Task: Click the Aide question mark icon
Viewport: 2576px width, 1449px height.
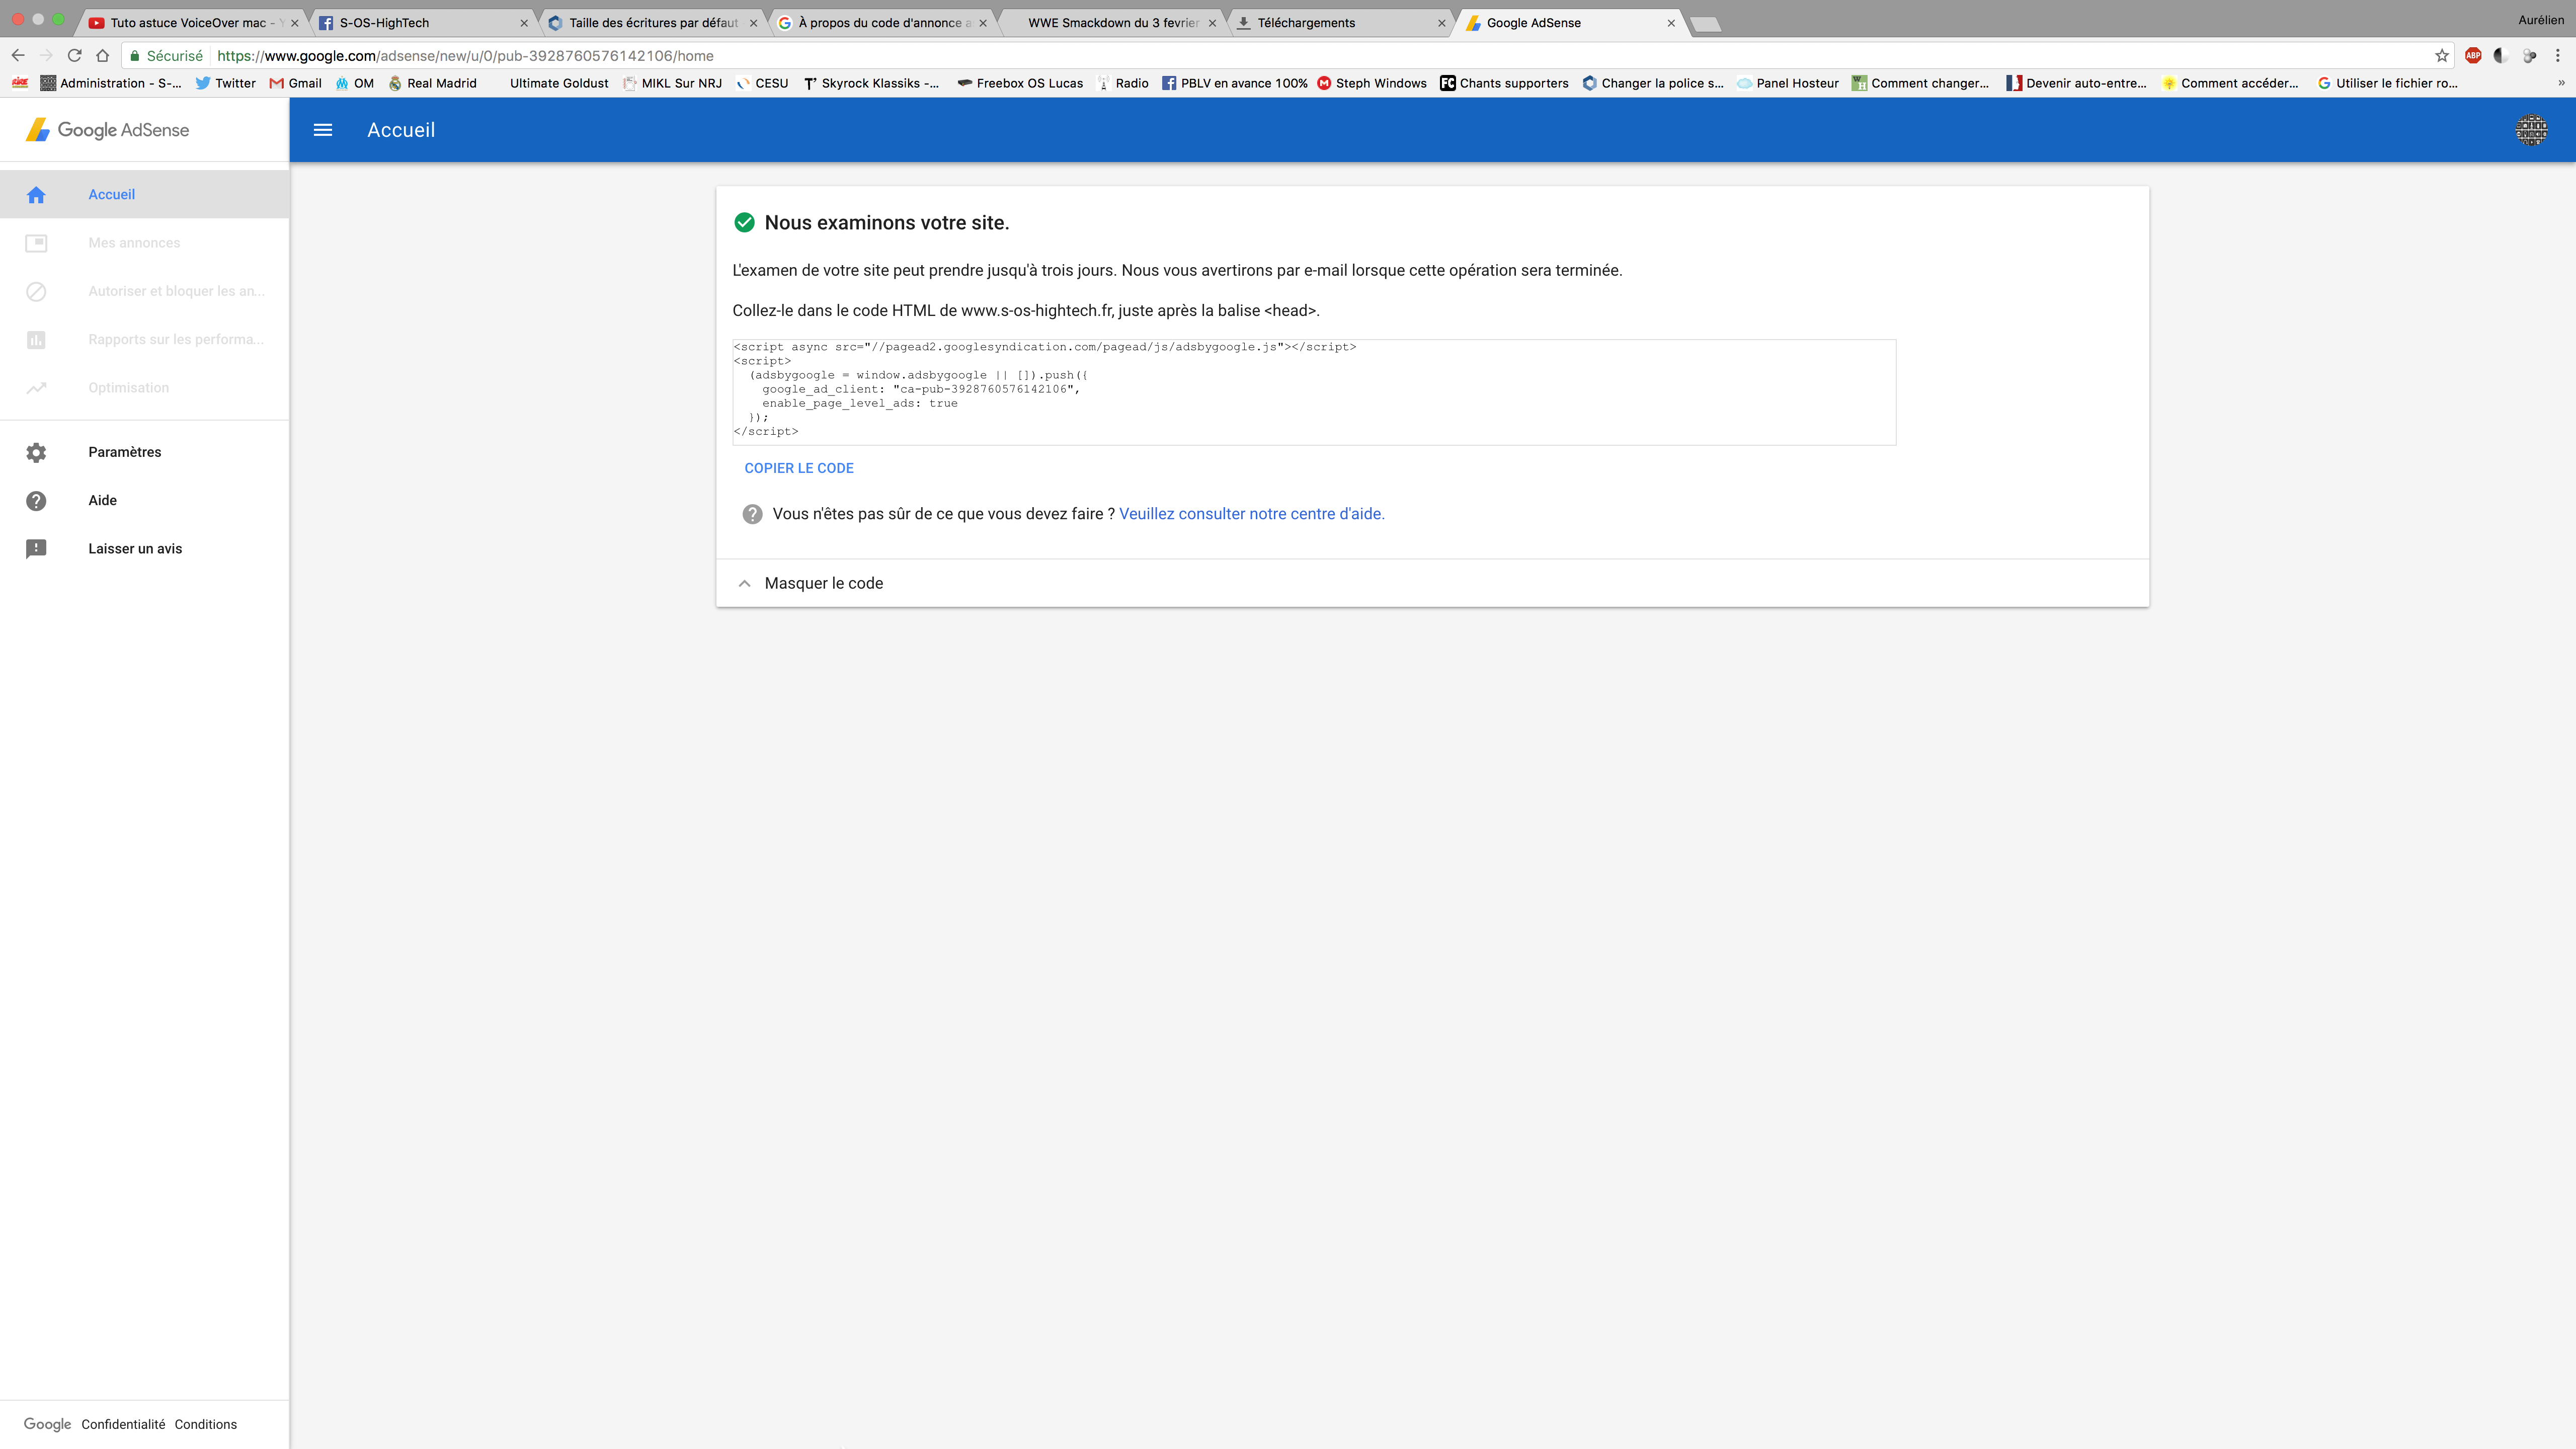Action: pyautogui.click(x=36, y=501)
